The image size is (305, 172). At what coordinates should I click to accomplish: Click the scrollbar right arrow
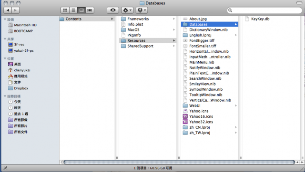tap(302, 162)
